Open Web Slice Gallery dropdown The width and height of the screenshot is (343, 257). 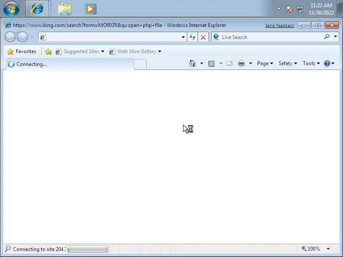(x=135, y=51)
